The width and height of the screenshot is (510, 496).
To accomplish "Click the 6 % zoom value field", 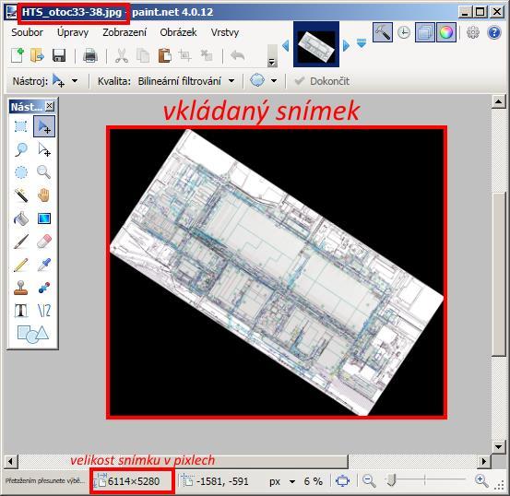I will tap(314, 481).
